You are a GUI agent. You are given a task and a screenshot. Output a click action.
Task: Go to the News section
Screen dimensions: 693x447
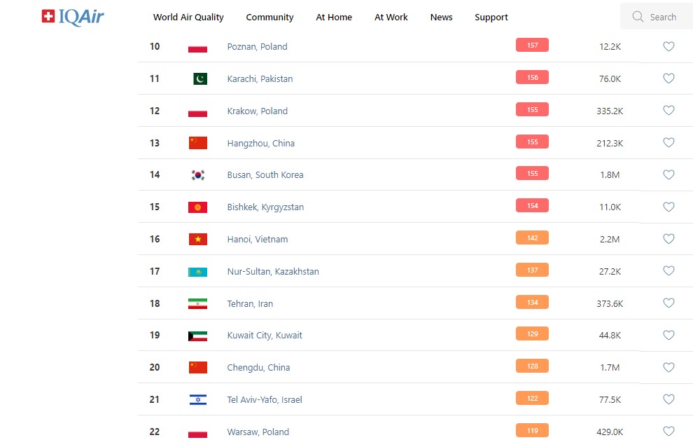[x=441, y=18]
